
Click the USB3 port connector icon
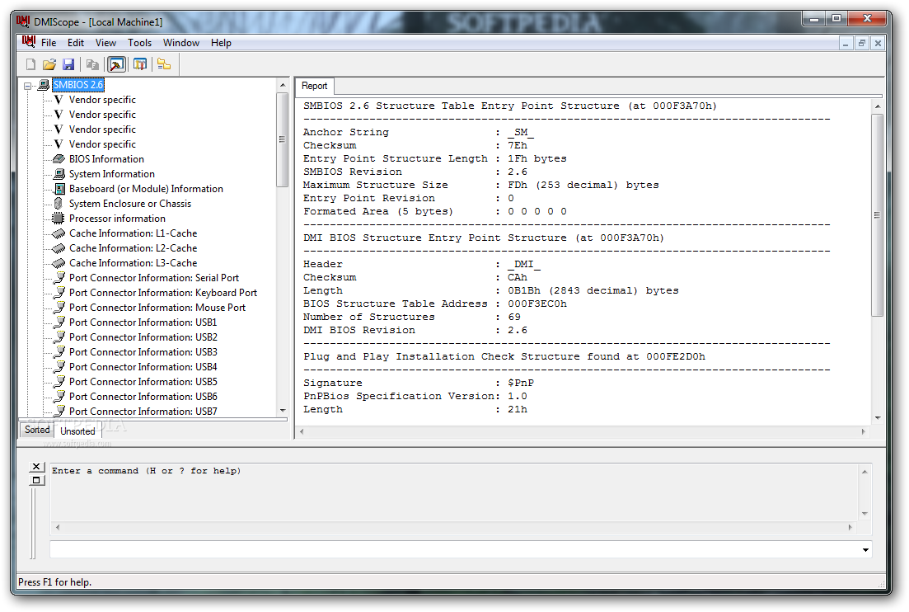tap(59, 351)
